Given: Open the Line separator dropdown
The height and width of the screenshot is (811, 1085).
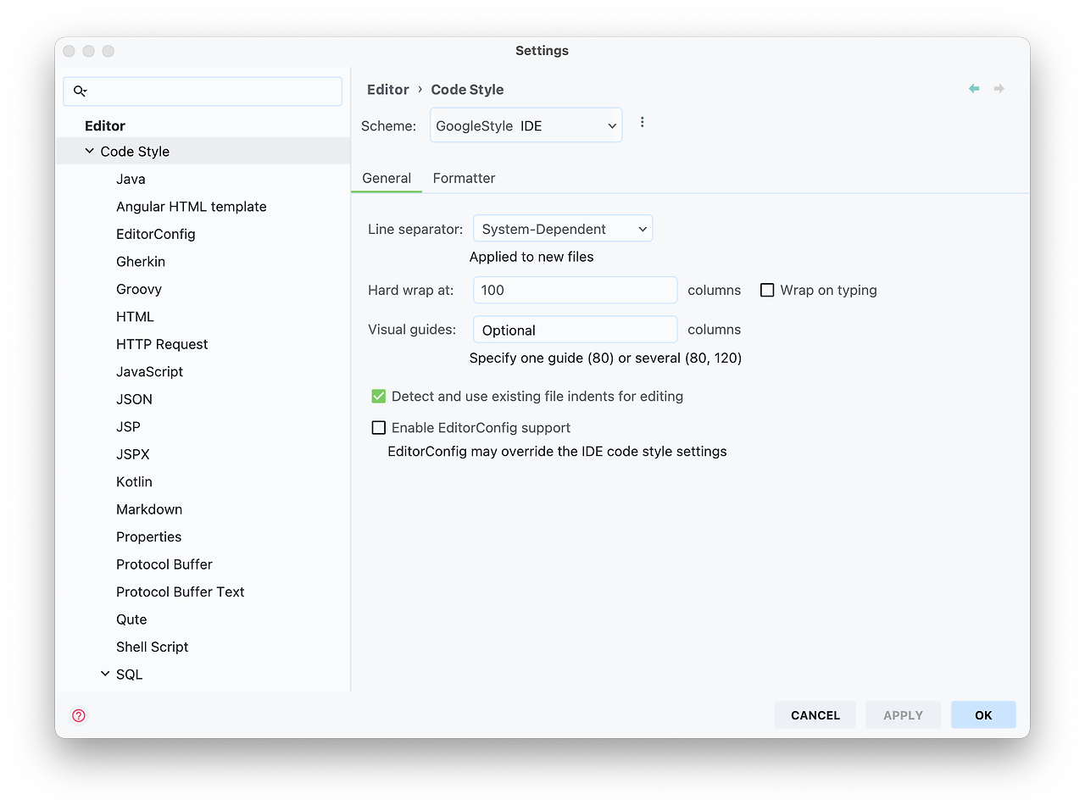Looking at the screenshot, I should (x=563, y=229).
